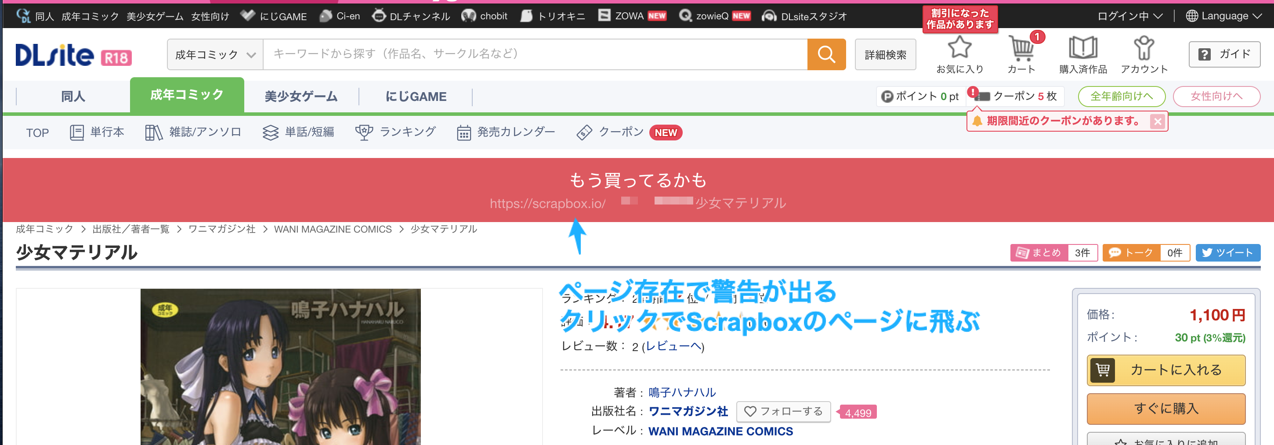Dismiss the 期限間近のクーポン notification
The height and width of the screenshot is (445, 1274).
point(1157,122)
